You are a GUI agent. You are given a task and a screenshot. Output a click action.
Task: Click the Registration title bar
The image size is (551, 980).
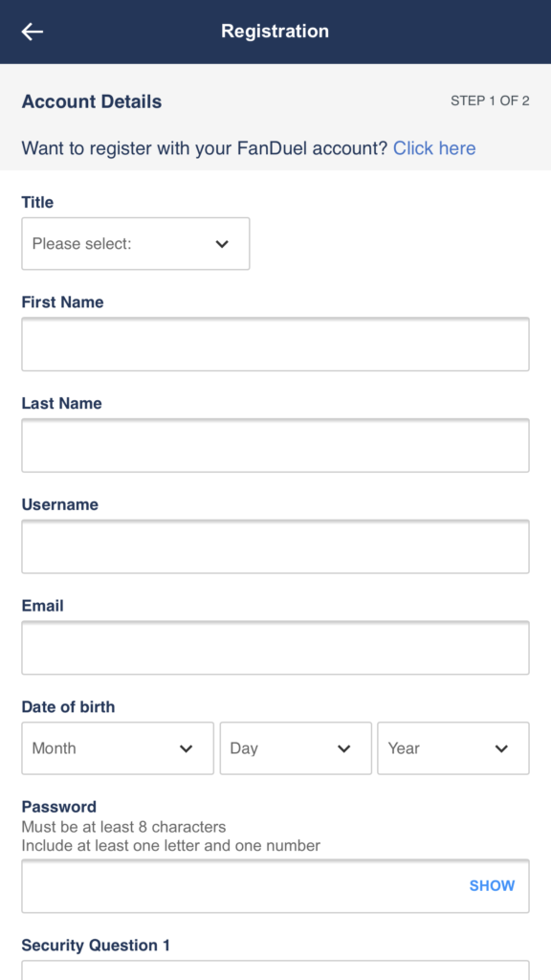[275, 31]
